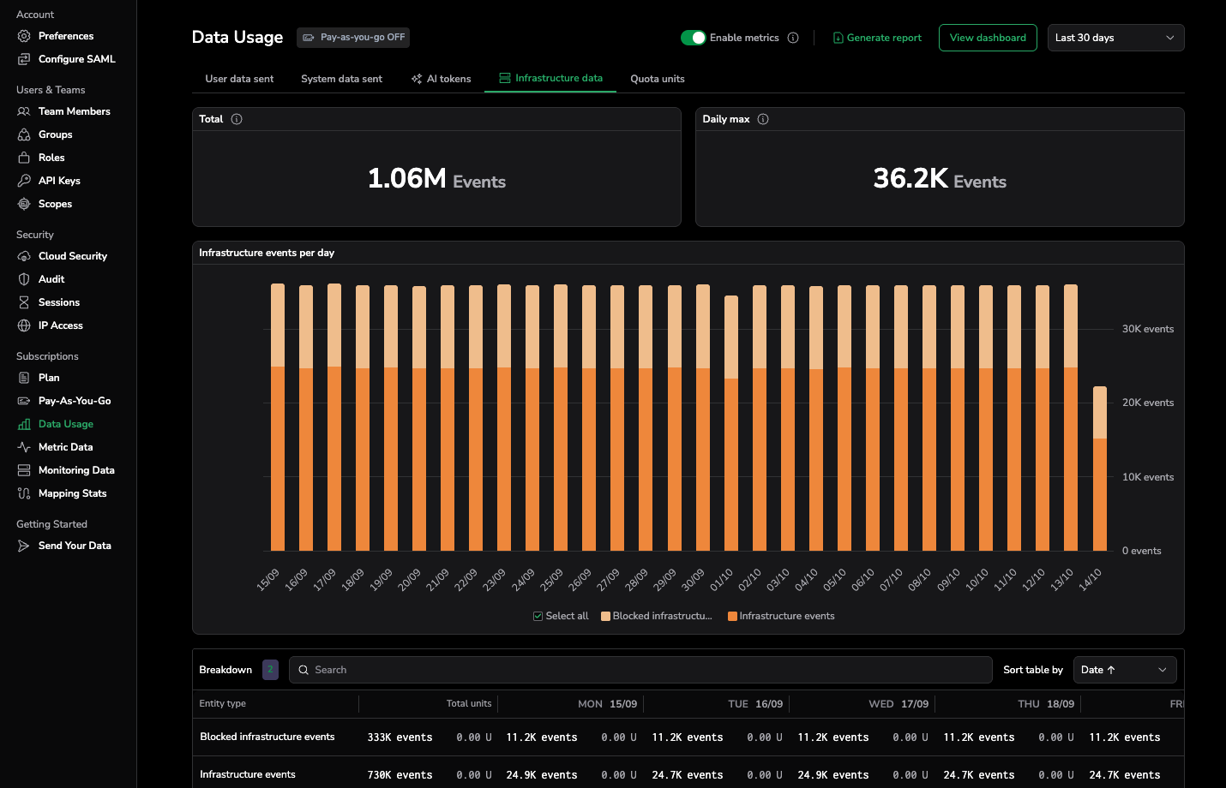The width and height of the screenshot is (1226, 788).
Task: Disable the Enable metrics toggle
Action: 693,38
